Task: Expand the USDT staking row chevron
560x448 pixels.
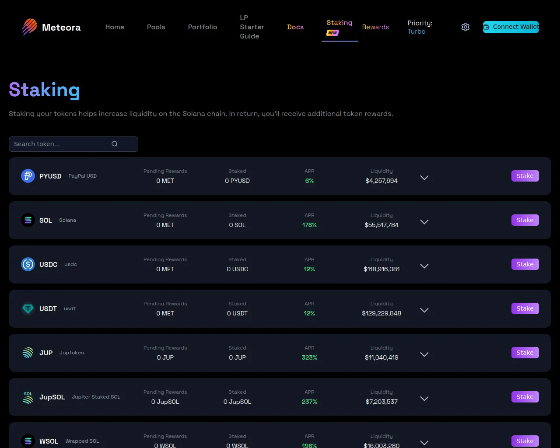Action: coord(424,310)
